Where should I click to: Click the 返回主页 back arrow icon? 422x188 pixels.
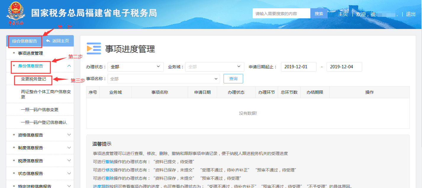pyautogui.click(x=48, y=41)
